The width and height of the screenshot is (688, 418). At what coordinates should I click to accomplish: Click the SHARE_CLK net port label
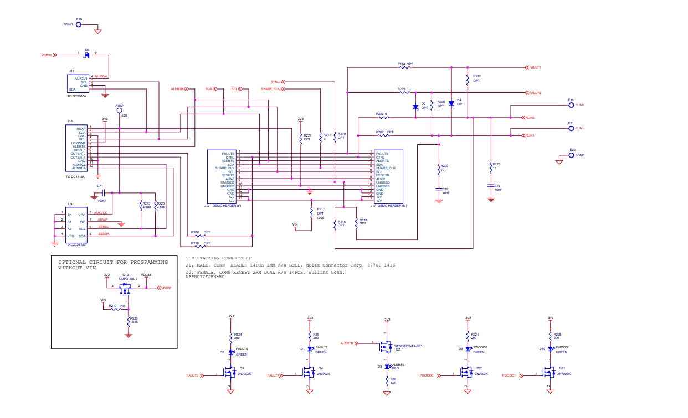point(271,88)
